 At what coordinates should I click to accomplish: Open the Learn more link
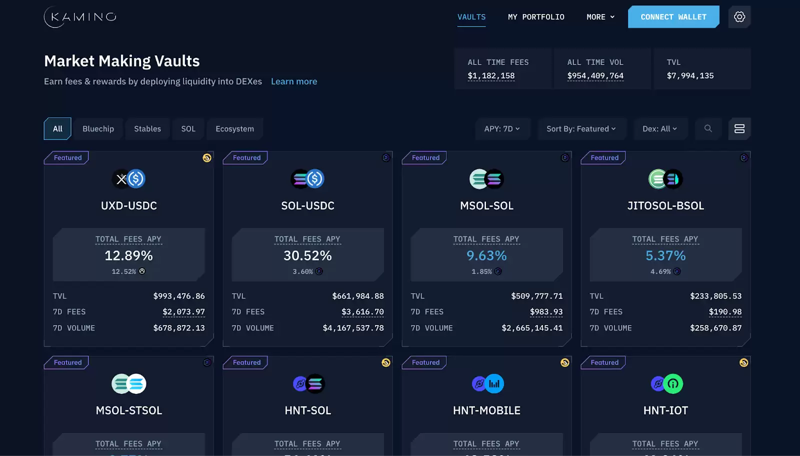(x=294, y=81)
